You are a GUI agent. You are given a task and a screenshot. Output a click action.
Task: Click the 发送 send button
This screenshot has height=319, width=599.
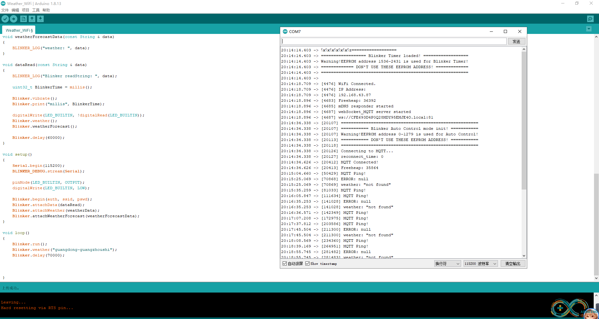(x=517, y=41)
